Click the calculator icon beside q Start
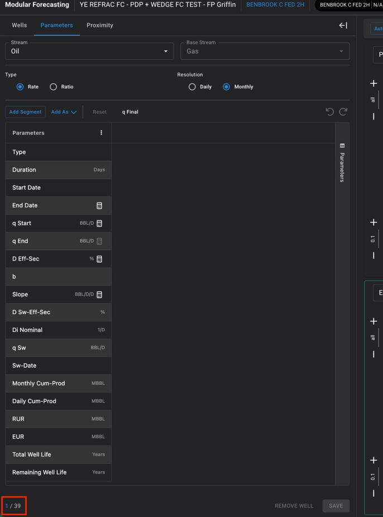The image size is (383, 517). 99,224
